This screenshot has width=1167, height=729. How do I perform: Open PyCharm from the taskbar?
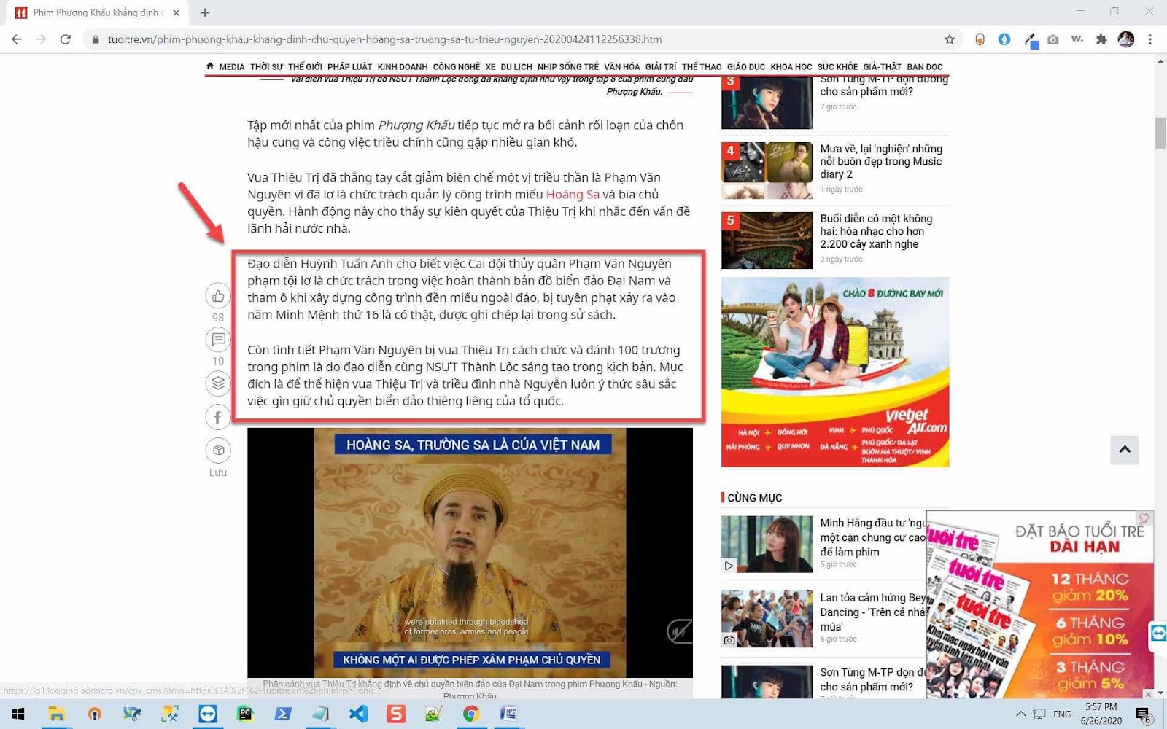click(245, 714)
